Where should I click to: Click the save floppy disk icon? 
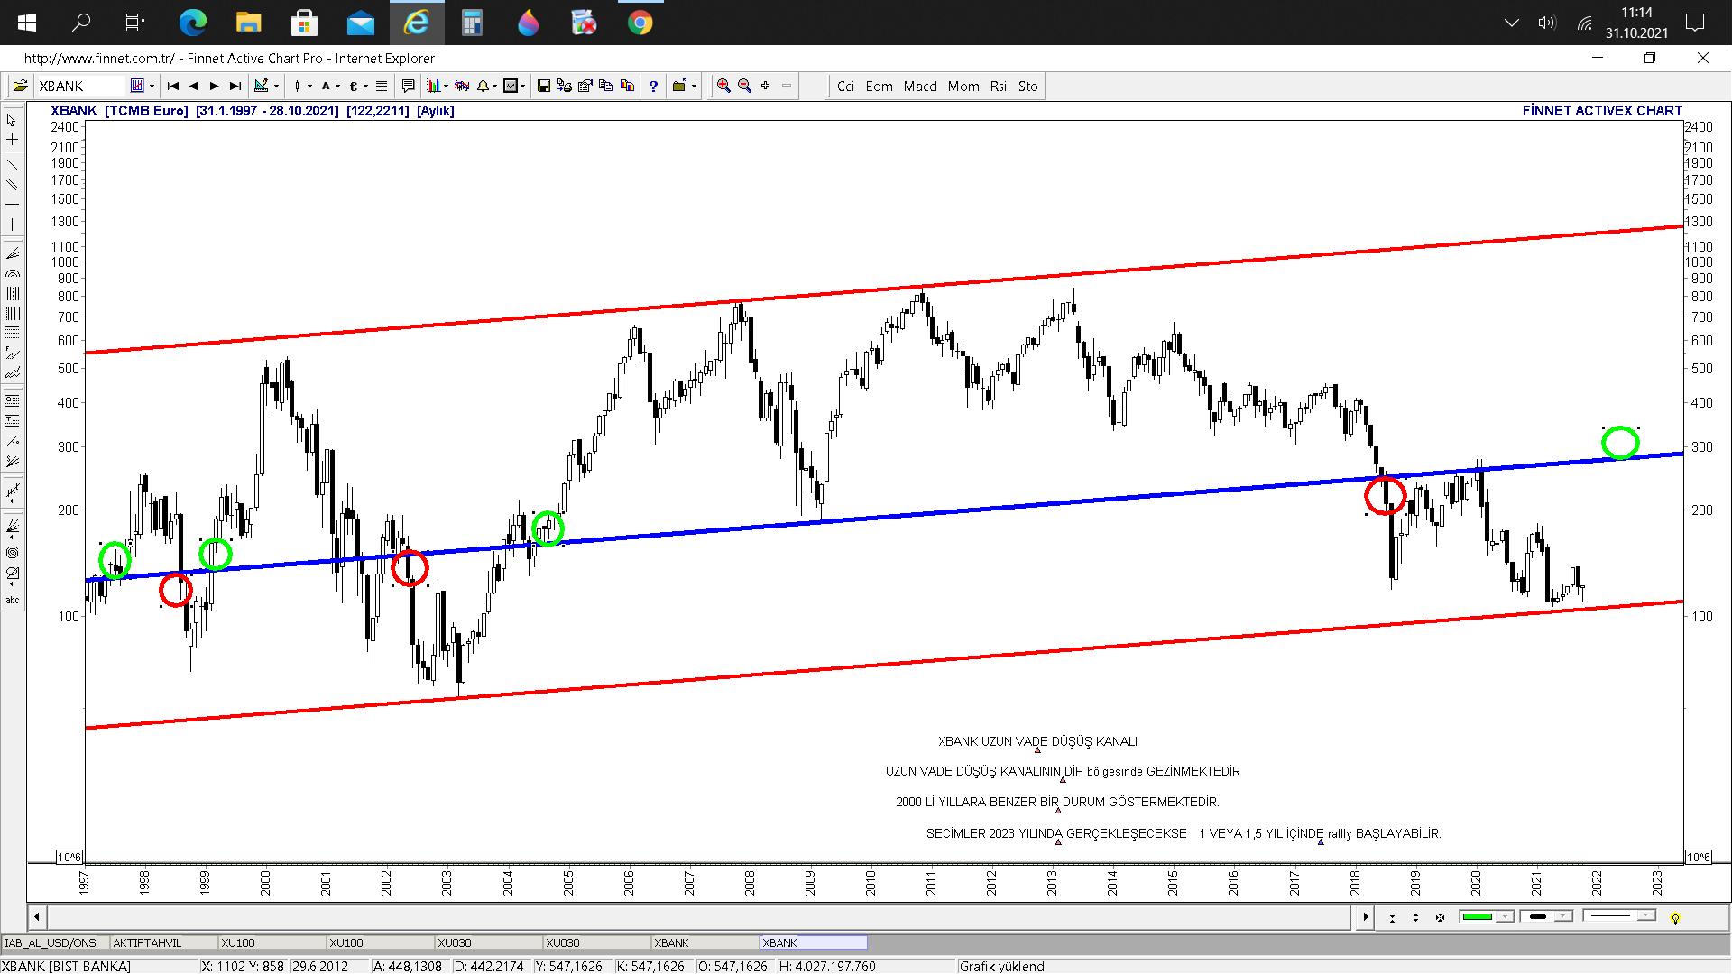tap(543, 87)
